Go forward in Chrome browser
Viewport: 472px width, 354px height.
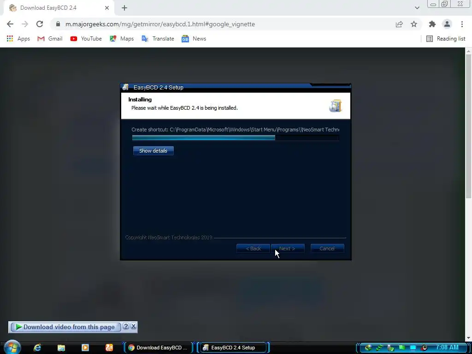(x=25, y=24)
